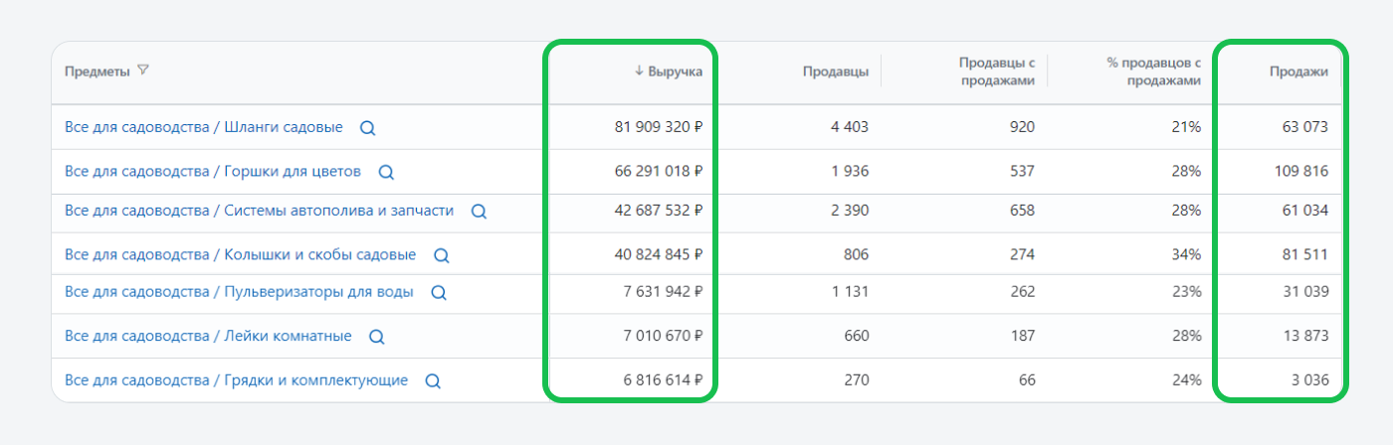Screen dimensions: 1393x445
Task: Open the Лейки комнатные category link
Action: pos(208,336)
